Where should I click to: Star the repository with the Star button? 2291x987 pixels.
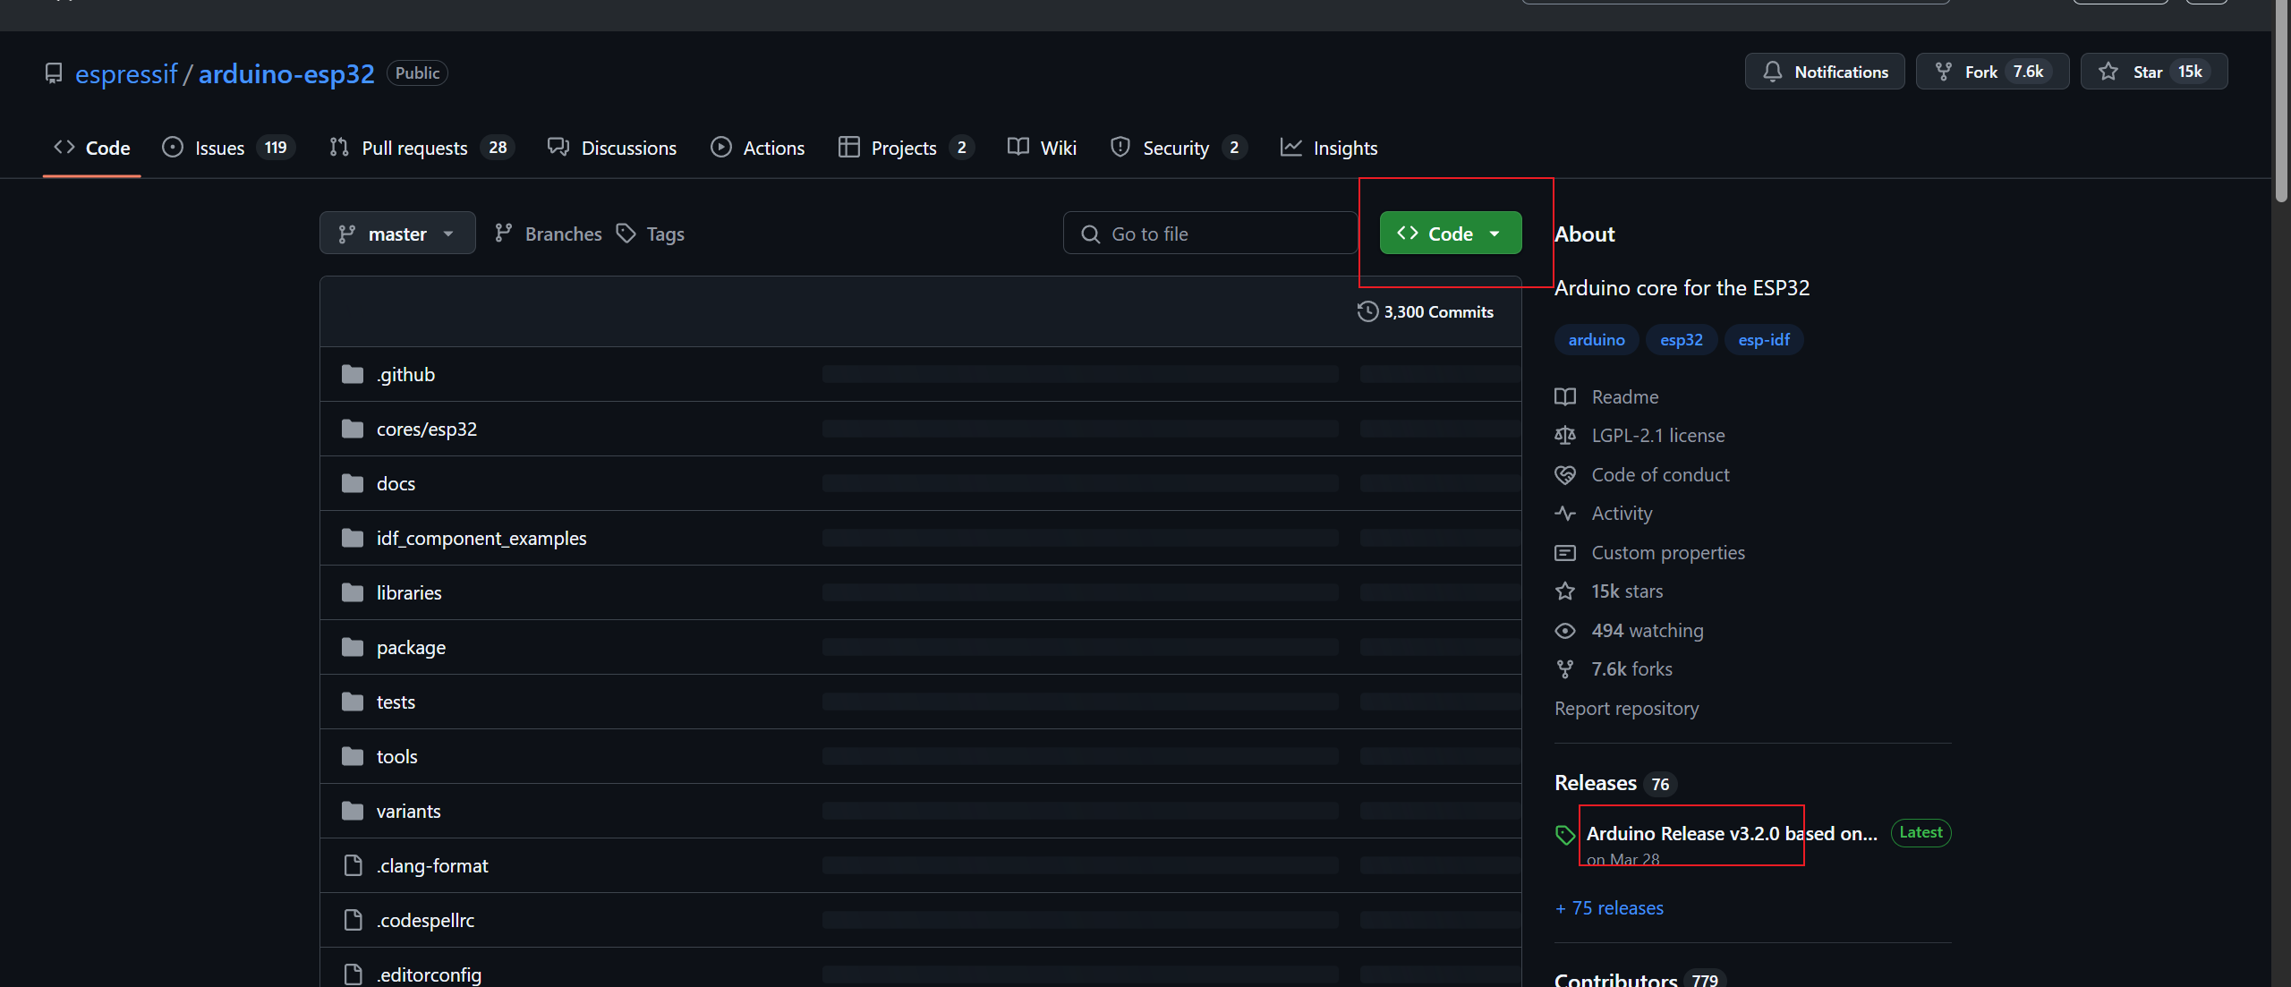pos(2154,72)
